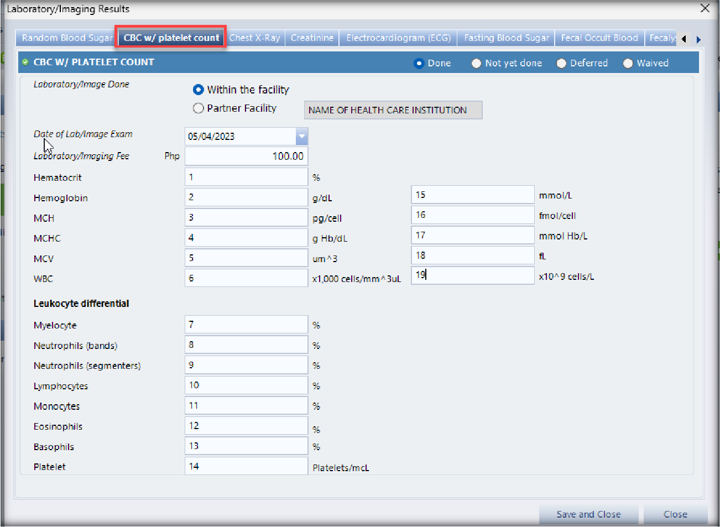
Task: Click the Hematocrit percentage input field
Action: pyautogui.click(x=246, y=177)
